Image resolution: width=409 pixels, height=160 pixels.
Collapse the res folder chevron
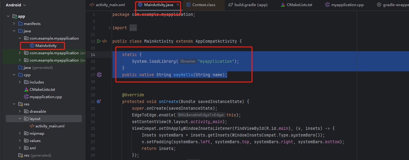click(x=14, y=104)
